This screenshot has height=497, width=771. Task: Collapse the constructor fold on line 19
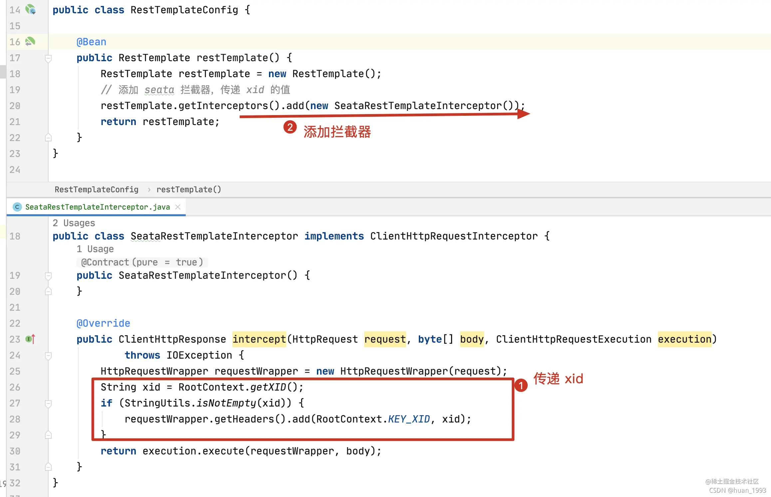pyautogui.click(x=48, y=276)
